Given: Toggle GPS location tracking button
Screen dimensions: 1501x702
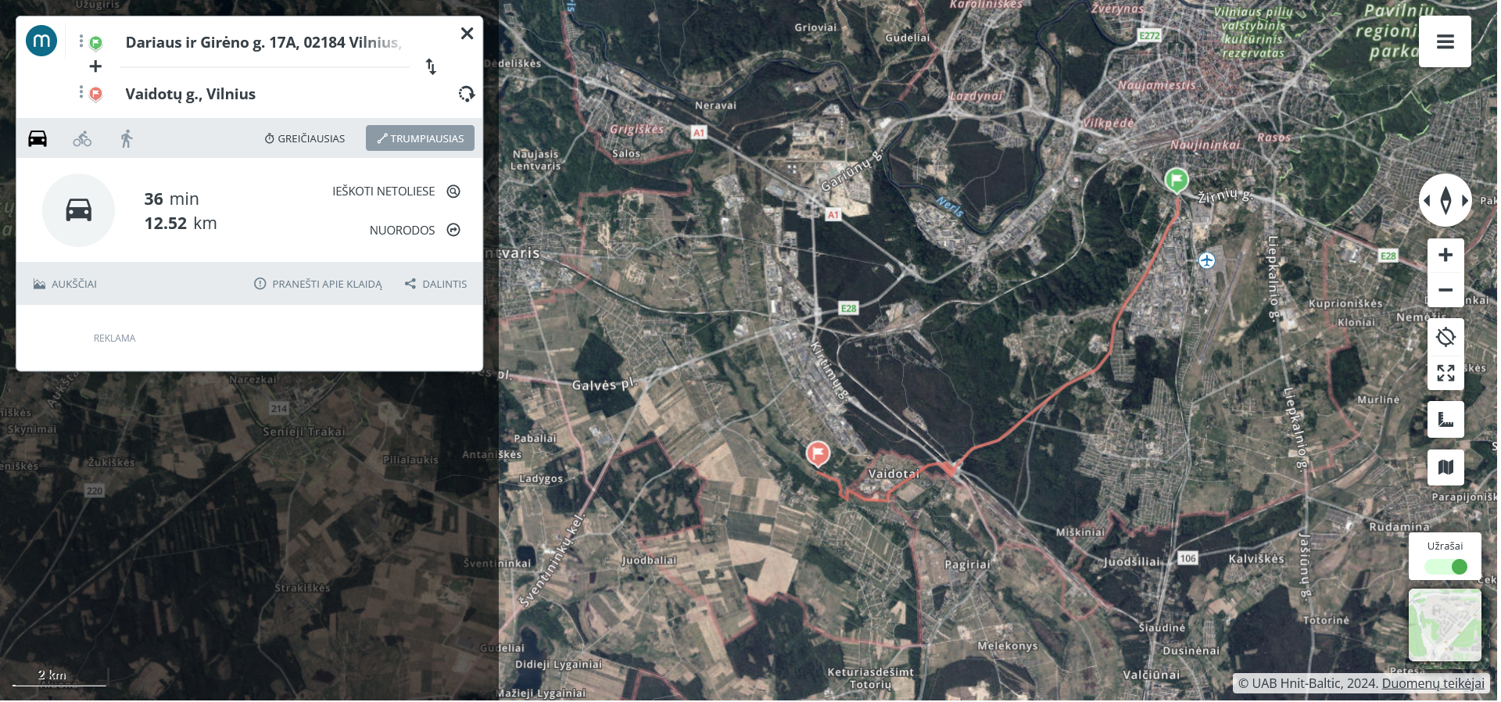Looking at the screenshot, I should (1445, 337).
